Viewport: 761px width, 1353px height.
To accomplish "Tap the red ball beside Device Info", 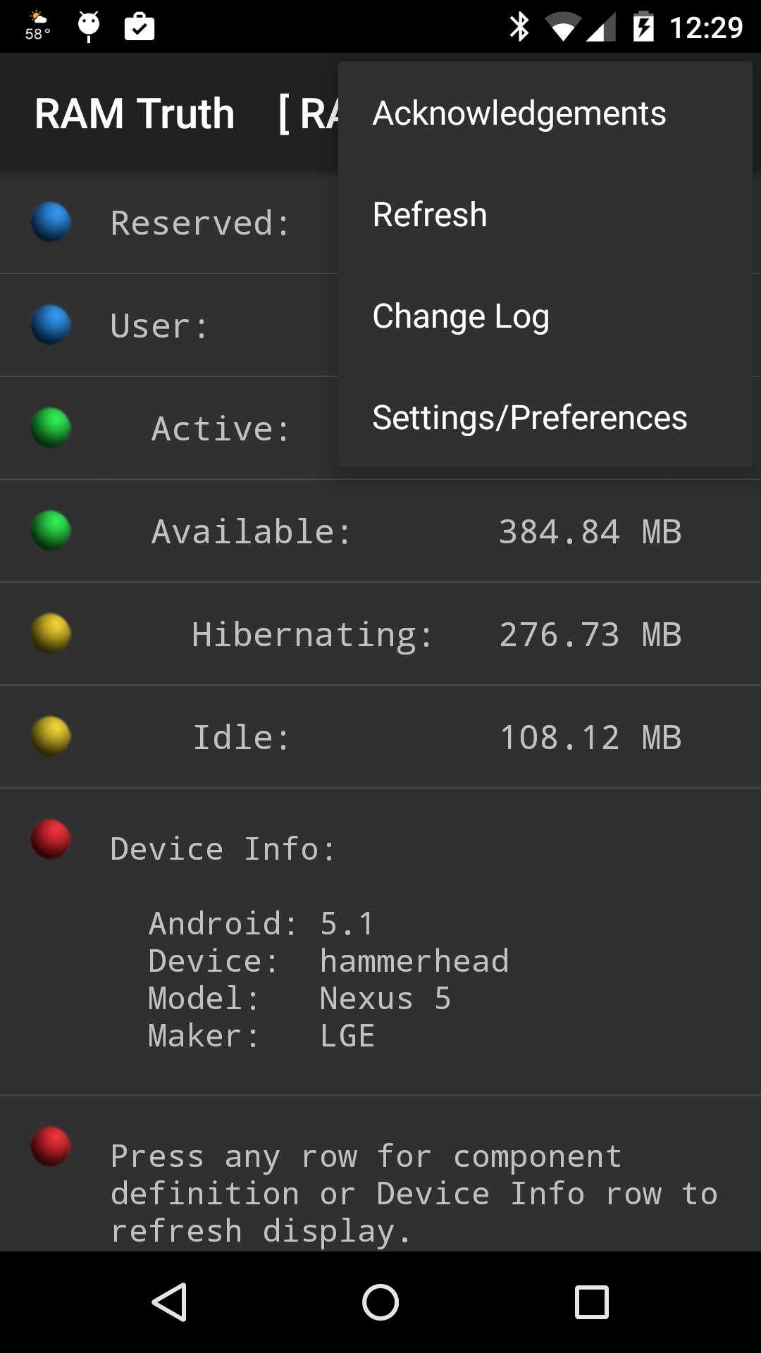I will point(51,839).
